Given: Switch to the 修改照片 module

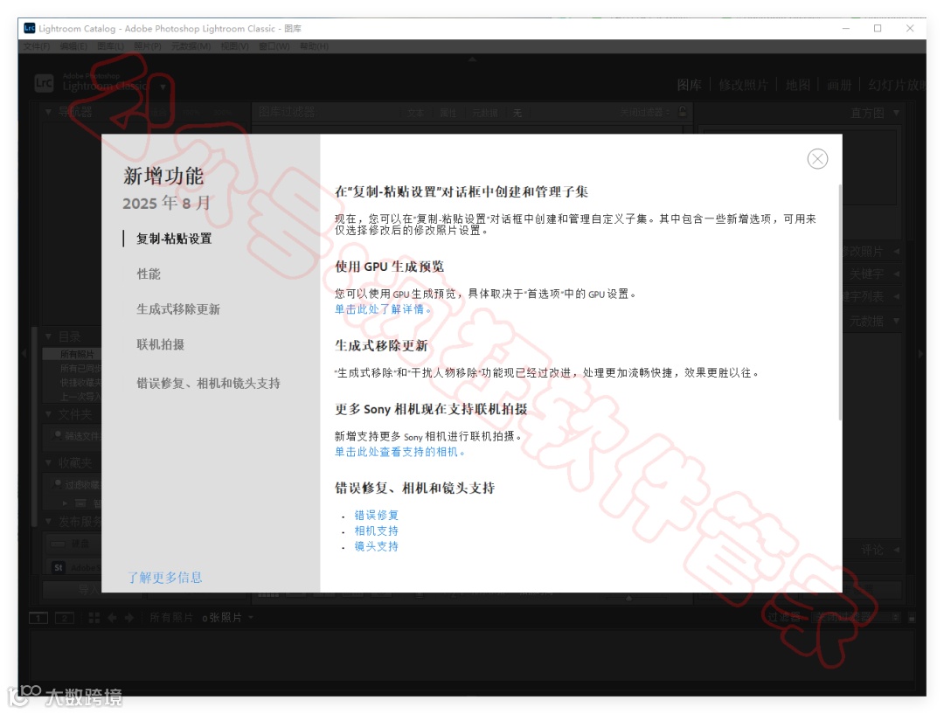Looking at the screenshot, I should point(744,85).
